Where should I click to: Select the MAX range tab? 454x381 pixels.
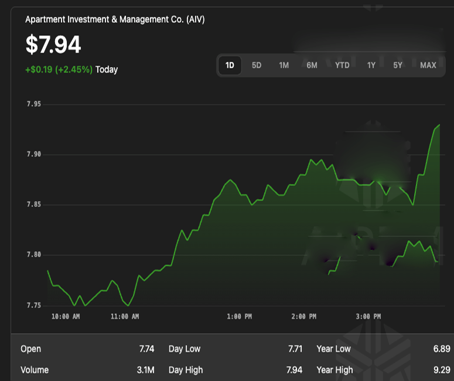point(428,65)
